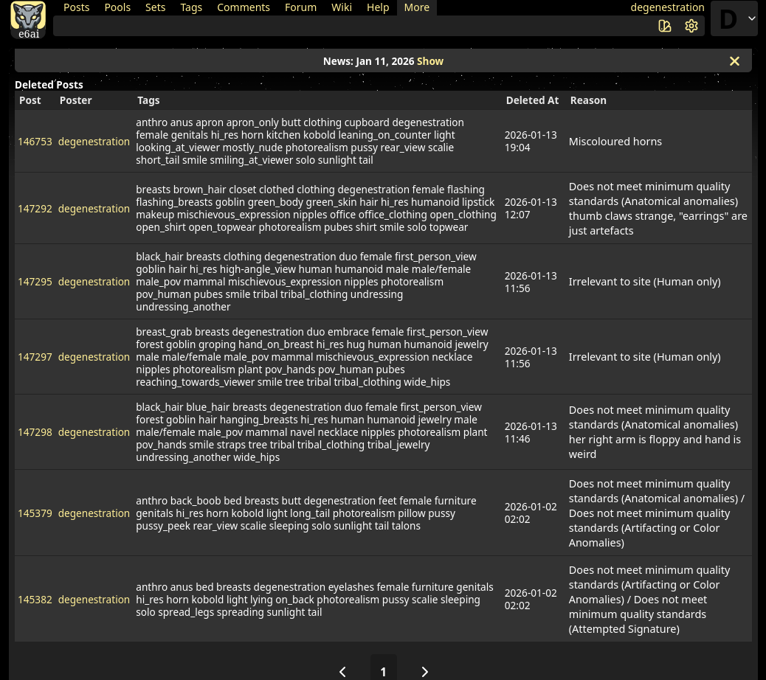
Task: Click the date 2026-01-13 19:04
Action: 531,141
